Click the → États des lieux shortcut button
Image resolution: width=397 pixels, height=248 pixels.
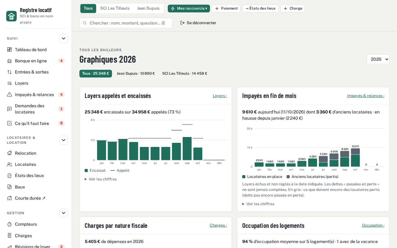(x=260, y=8)
